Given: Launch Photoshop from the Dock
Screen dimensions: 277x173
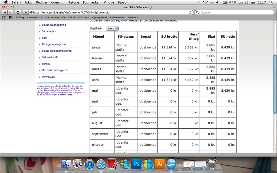Looking at the screenshot, I should point(136,164).
